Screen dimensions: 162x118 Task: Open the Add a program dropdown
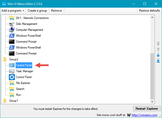click(x=13, y=11)
